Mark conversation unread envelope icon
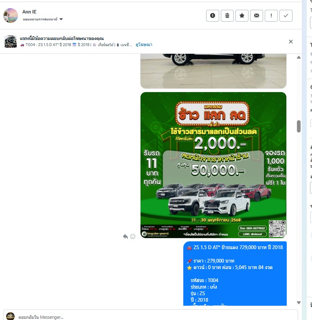The image size is (312, 320). click(257, 15)
